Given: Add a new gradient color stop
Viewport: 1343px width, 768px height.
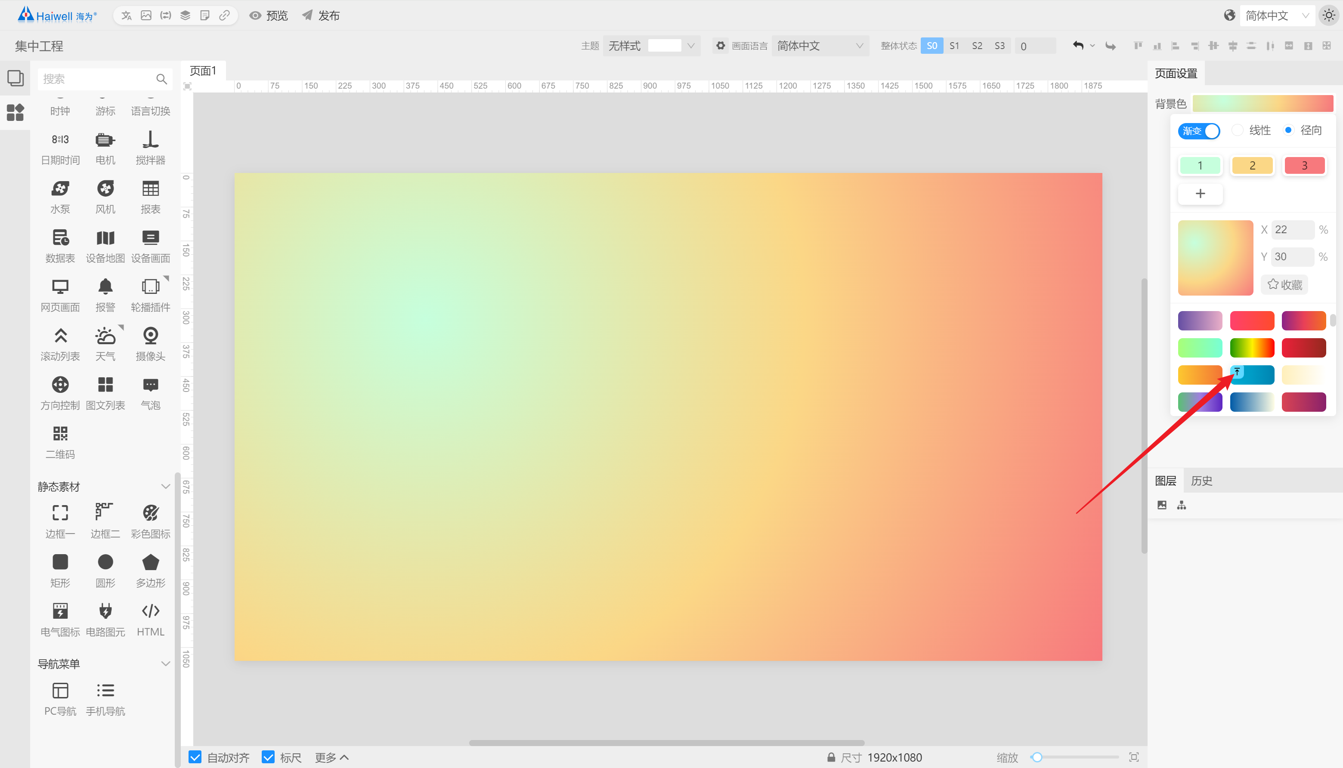Looking at the screenshot, I should [x=1201, y=194].
